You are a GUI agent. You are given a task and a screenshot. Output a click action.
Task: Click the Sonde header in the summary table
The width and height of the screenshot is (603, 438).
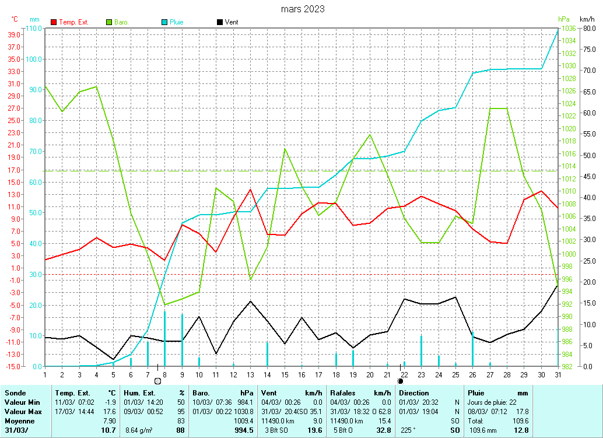point(15,393)
